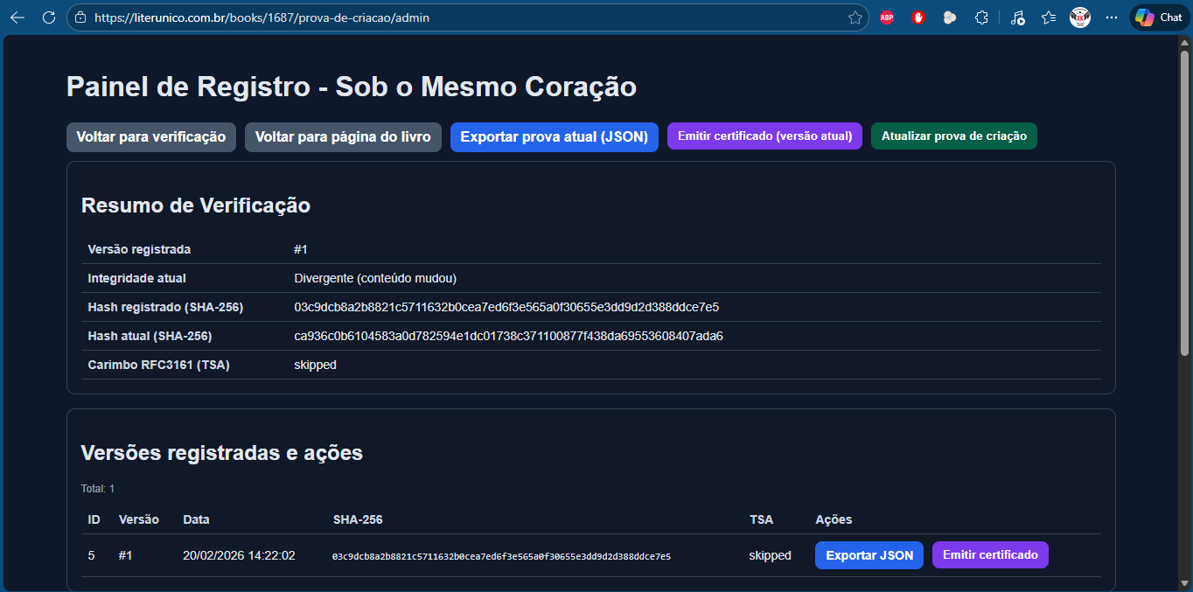This screenshot has height=592, width=1193.
Task: Open the Extensions puzzle-piece menu
Action: [981, 17]
